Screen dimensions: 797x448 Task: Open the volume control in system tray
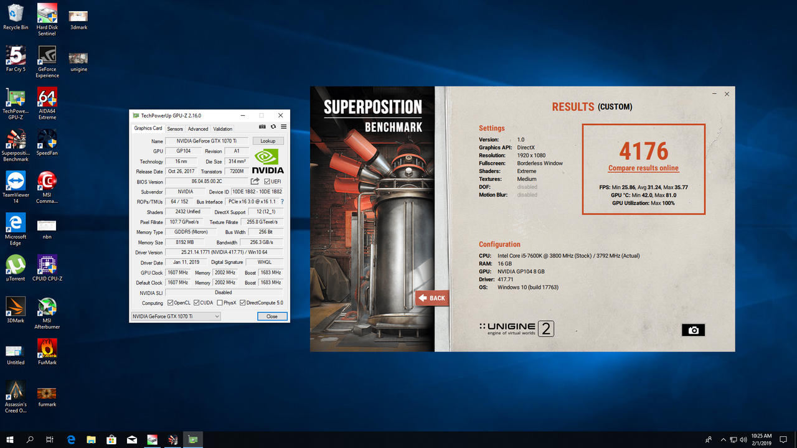(x=744, y=439)
